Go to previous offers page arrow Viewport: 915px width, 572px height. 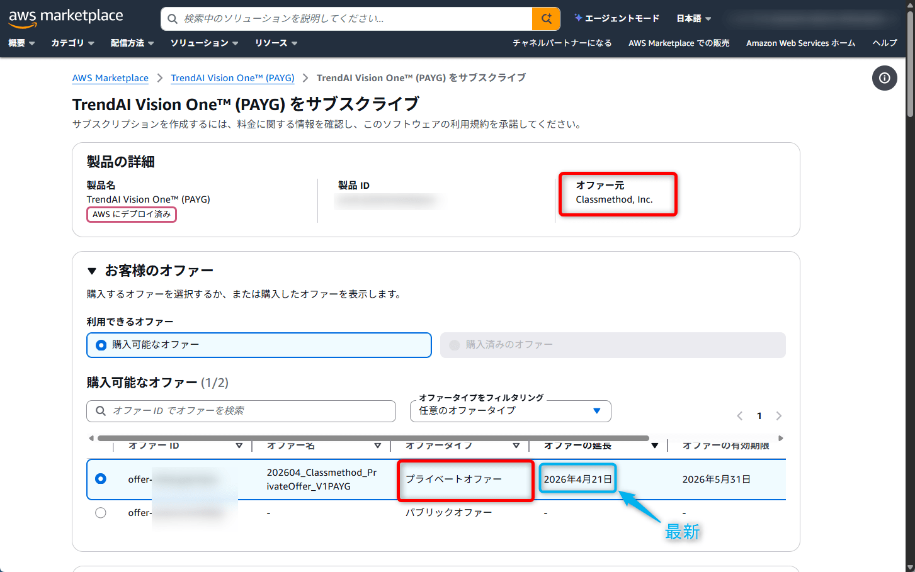pos(740,416)
